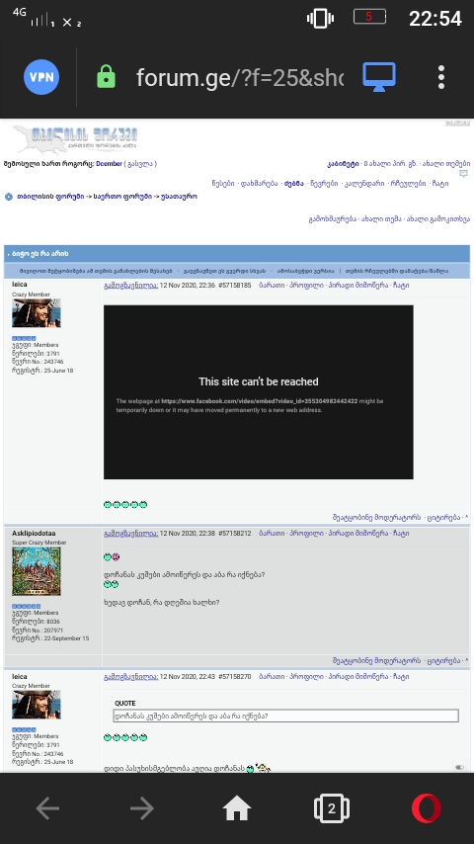Tap the blue desktop site monitor icon
The height and width of the screenshot is (844, 474).
pyautogui.click(x=379, y=77)
